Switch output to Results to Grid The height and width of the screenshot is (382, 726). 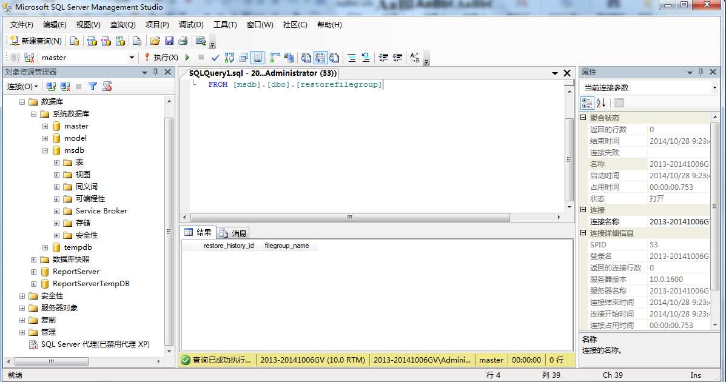pyautogui.click(x=320, y=58)
